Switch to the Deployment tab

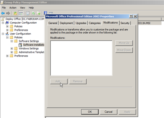66,23
